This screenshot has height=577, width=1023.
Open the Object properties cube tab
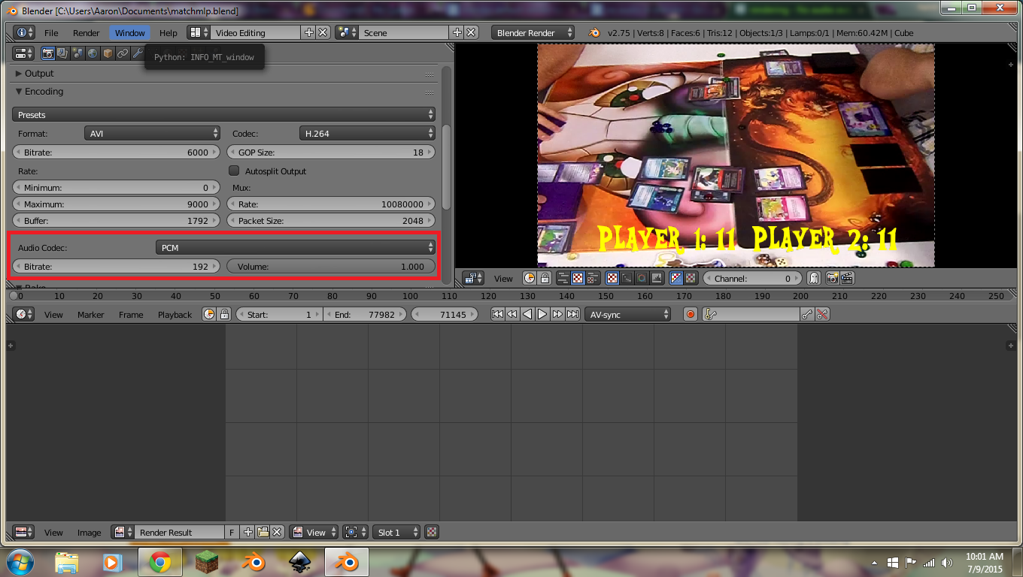tap(108, 53)
